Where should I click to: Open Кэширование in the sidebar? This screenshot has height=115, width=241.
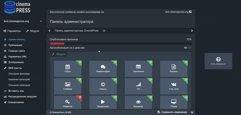[x=14, y=102]
